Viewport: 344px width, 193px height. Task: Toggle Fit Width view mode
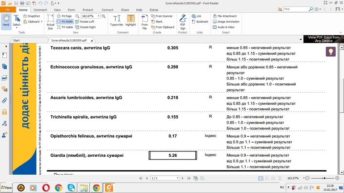65,21
